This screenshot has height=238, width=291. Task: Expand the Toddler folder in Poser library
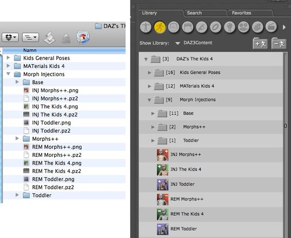tap(153, 141)
